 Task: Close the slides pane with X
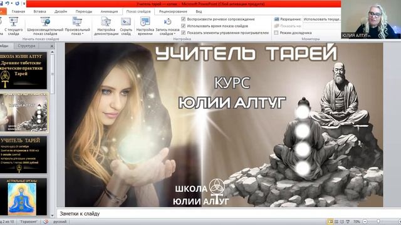pyautogui.click(x=52, y=46)
